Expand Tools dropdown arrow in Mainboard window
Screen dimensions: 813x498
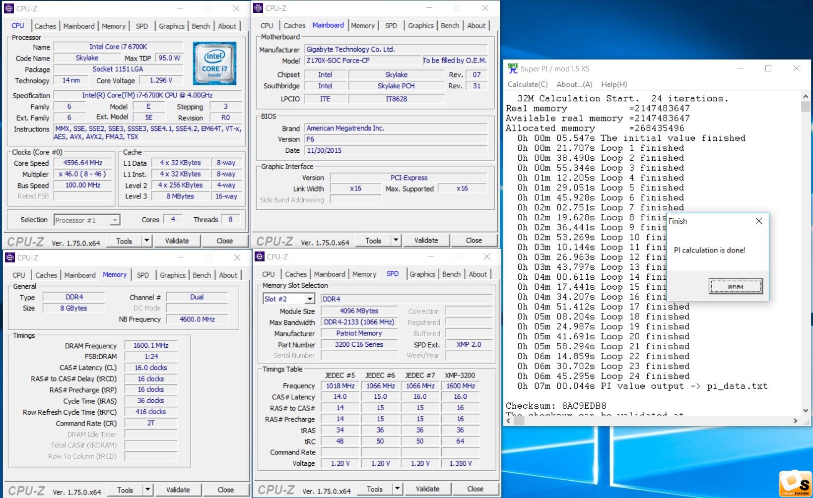pyautogui.click(x=396, y=240)
